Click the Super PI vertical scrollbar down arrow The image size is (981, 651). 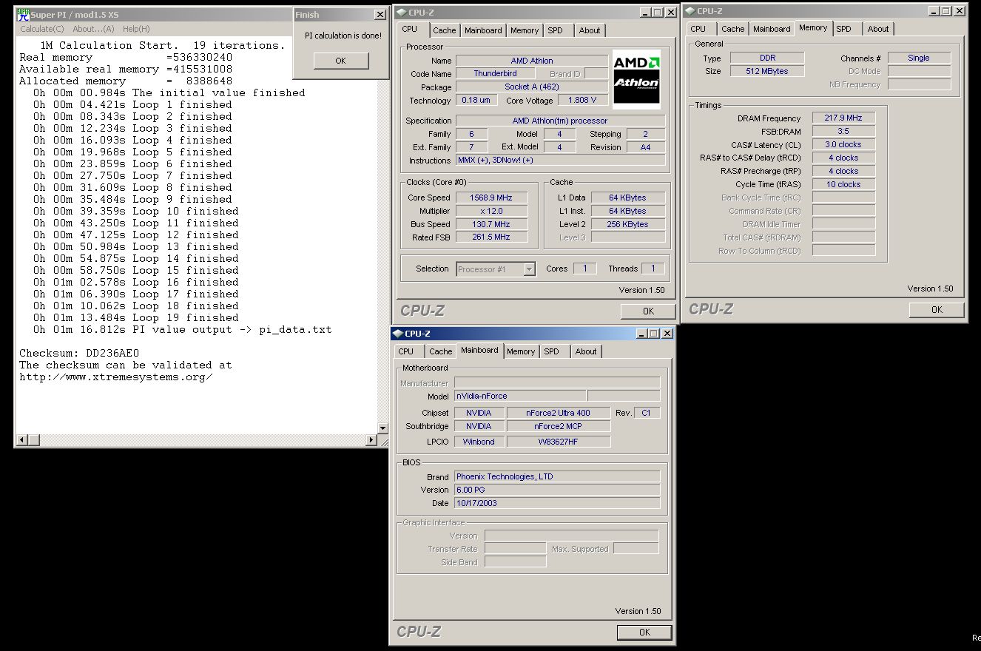382,428
